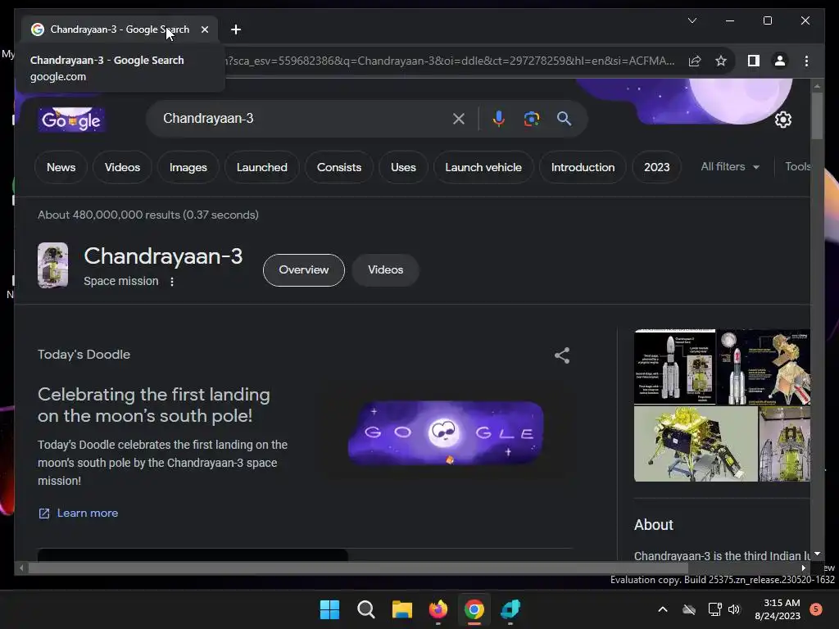The image size is (839, 629).
Task: Show hidden system tray icons
Action: point(662,609)
